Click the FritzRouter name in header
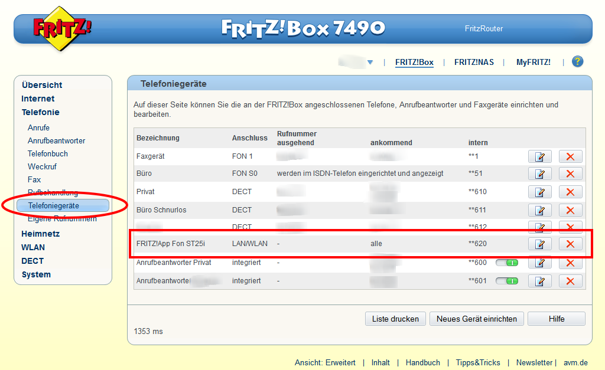The width and height of the screenshot is (605, 370). click(484, 28)
